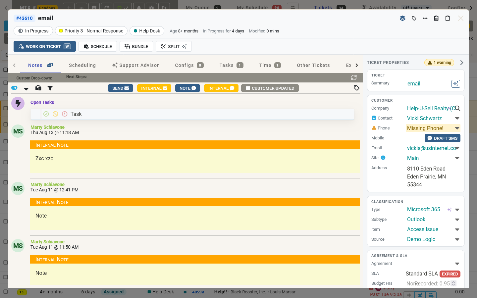Open the Subtype dropdown showing Outlook
The height and width of the screenshot is (298, 477).
click(x=457, y=220)
